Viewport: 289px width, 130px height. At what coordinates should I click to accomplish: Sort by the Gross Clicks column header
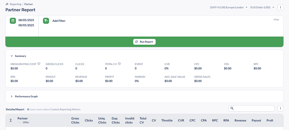[x=75, y=120]
